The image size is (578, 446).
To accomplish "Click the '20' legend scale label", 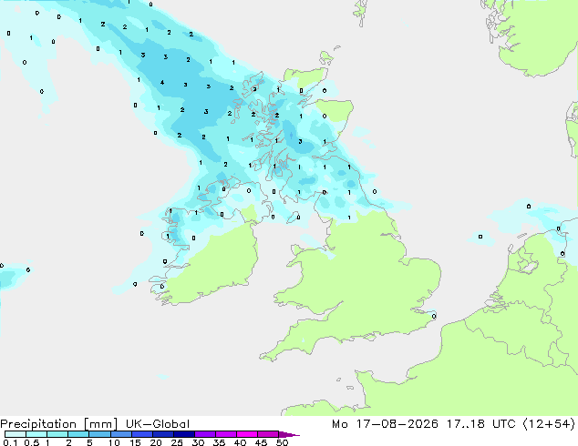I will click(156, 442).
